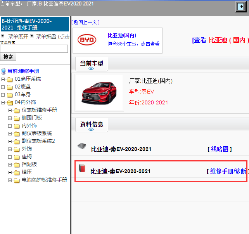Image resolution: width=249 pixels, height=234 pixels.
Task: Click the red repair manual book icon
Action: [x=82, y=168]
